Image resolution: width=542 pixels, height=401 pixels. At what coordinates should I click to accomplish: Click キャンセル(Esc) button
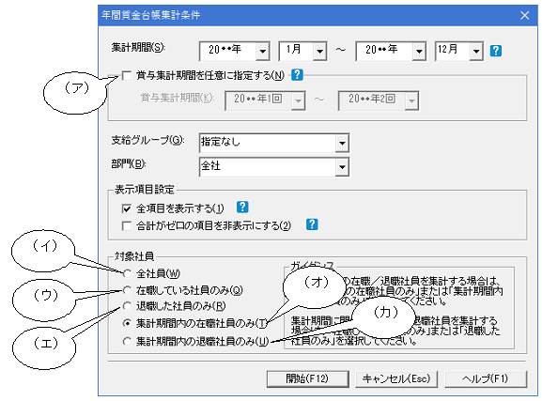[x=396, y=378]
